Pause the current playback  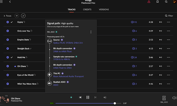click(88, 97)
